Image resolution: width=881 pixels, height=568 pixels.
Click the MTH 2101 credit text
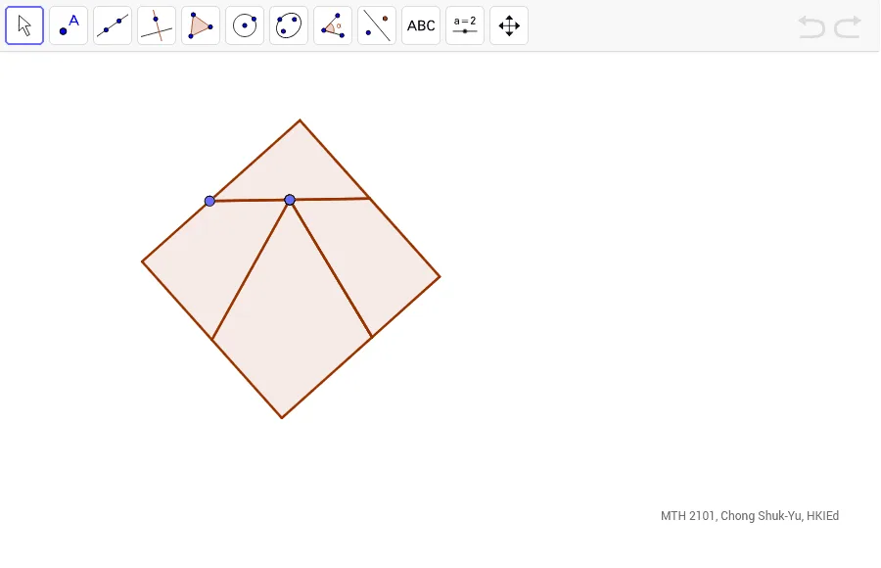point(750,516)
